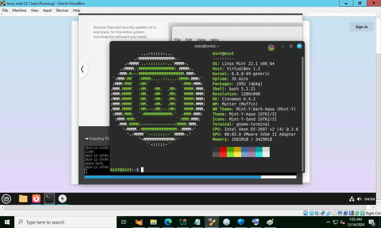Viewport: 381px width, 228px height.
Task: Click the Windows muted speaker tray icon
Action: click(343, 222)
